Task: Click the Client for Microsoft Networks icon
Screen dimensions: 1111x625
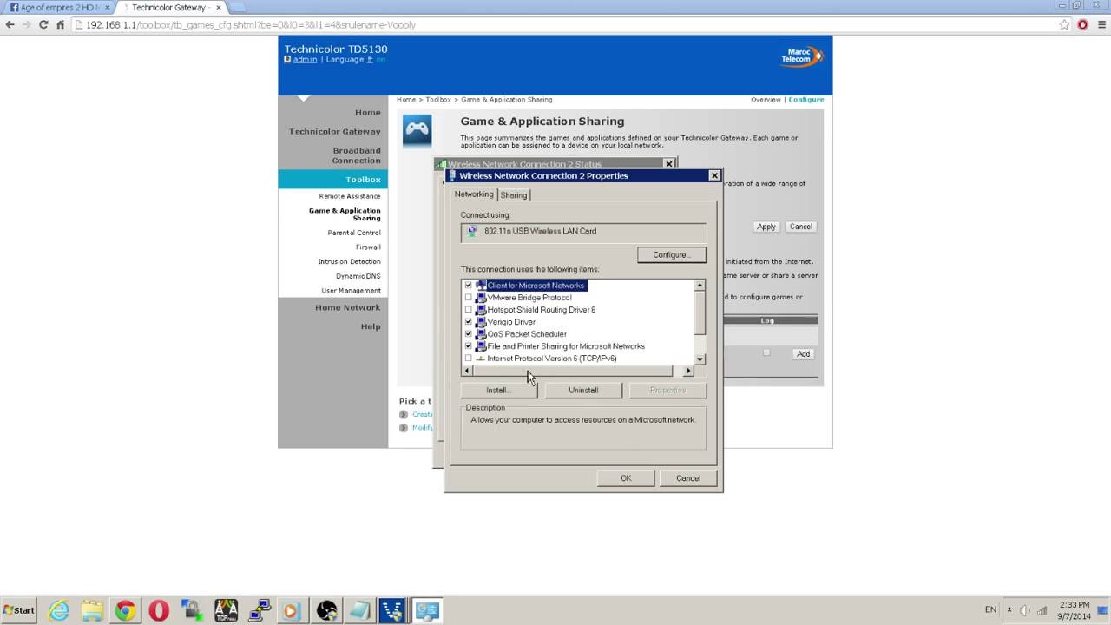Action: click(x=481, y=286)
